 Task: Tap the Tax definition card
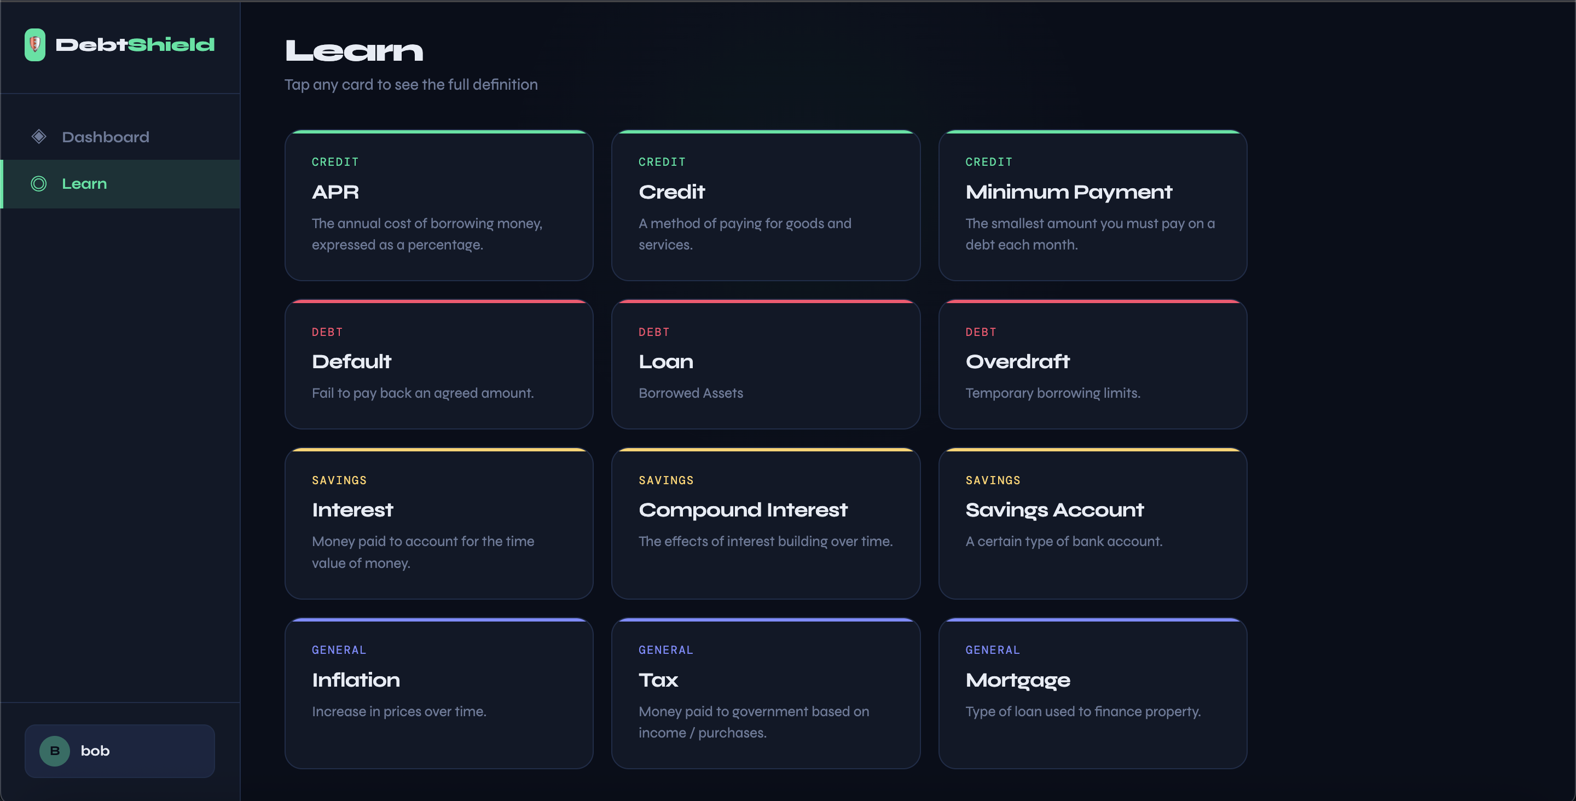point(766,693)
